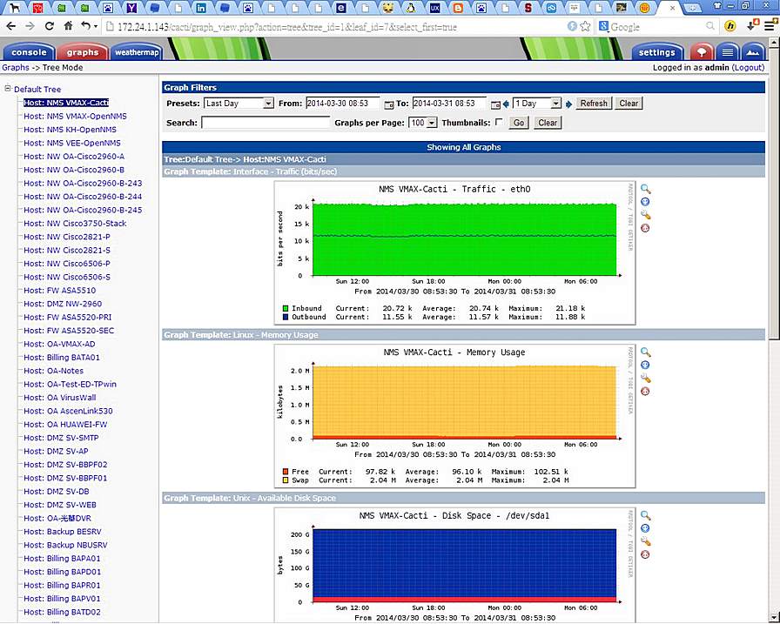Go to the browser Home page icon
The height and width of the screenshot is (624, 780).
click(x=68, y=26)
